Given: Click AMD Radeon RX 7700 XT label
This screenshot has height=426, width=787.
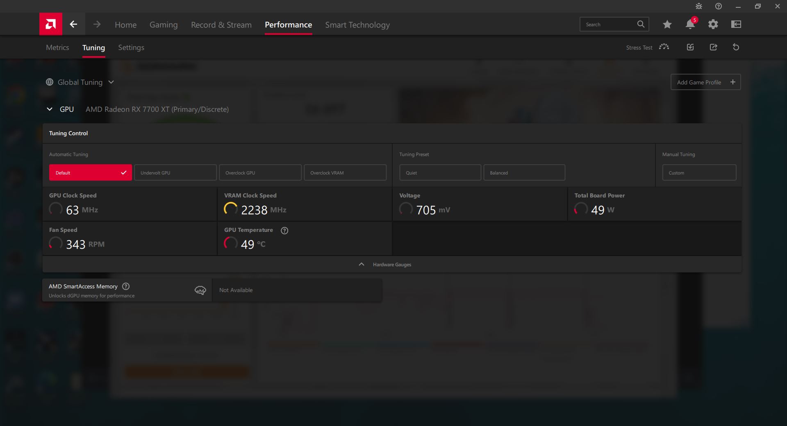Looking at the screenshot, I should (157, 109).
